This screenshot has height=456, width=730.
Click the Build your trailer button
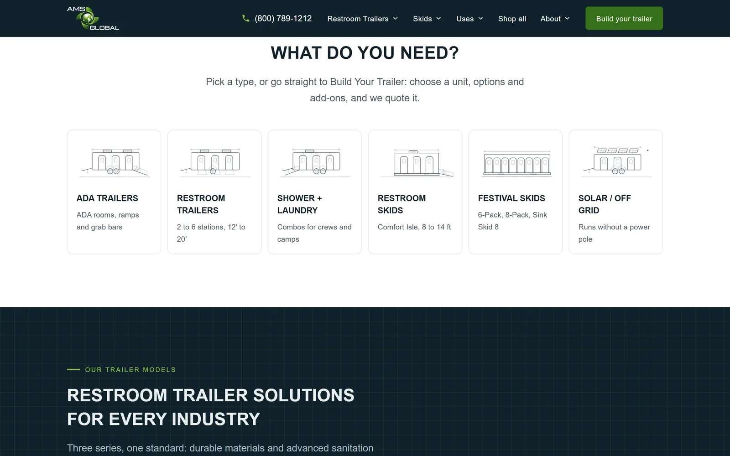624,18
